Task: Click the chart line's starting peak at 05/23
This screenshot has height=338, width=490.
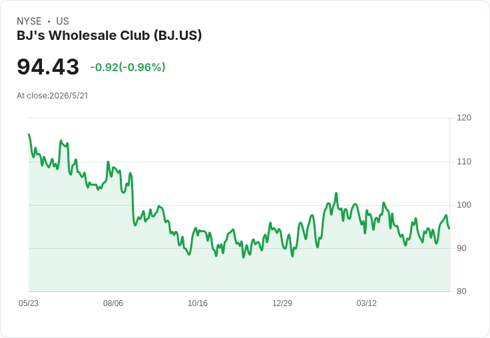Action: point(29,134)
